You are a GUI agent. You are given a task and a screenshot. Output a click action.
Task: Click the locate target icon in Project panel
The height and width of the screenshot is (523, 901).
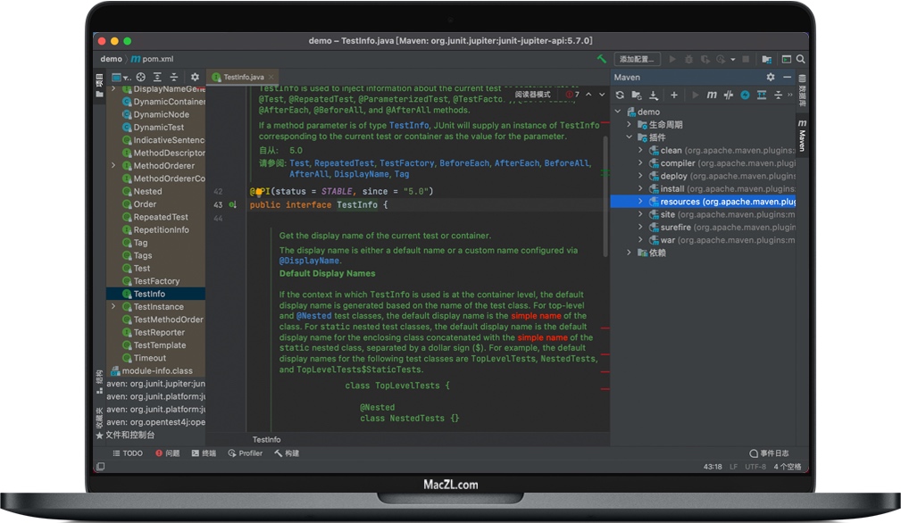140,78
